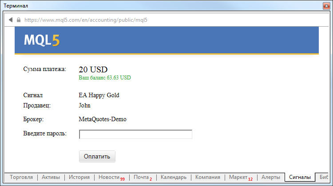Click the Брокер label
Image resolution: width=333 pixels, height=186 pixels.
point(33,119)
